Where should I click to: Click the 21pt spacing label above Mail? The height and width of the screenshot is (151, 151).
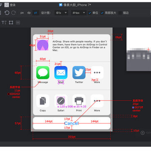[x=57, y=64]
